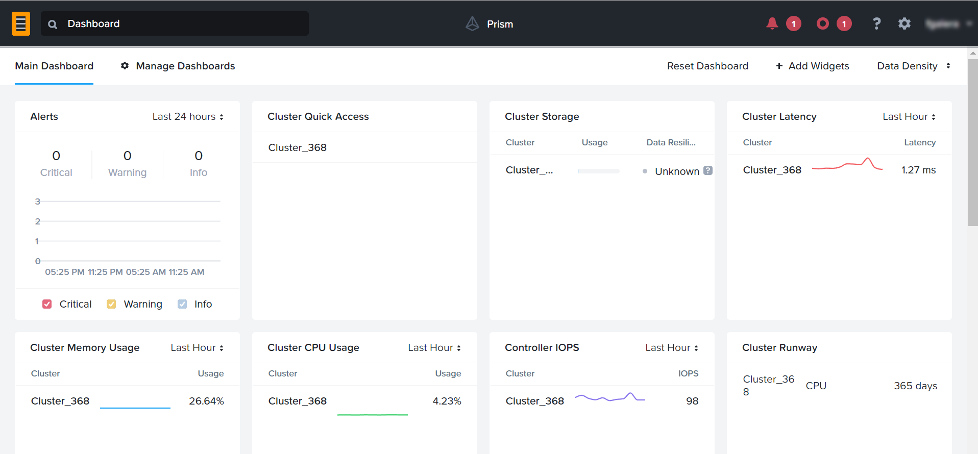
Task: Uncheck the Critical alerts checkbox
Action: pyautogui.click(x=47, y=304)
